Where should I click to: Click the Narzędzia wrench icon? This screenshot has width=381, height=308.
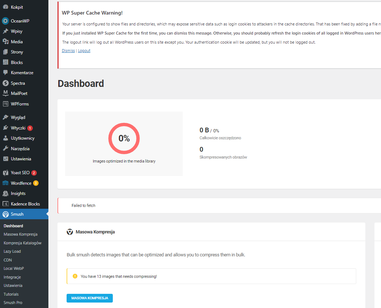(5, 148)
